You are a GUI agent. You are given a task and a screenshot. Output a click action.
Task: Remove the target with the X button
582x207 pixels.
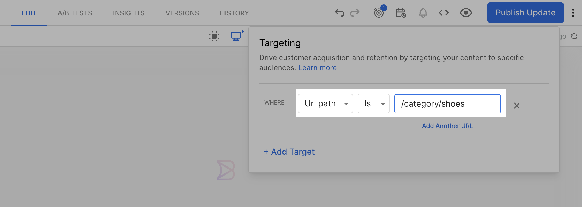[517, 106]
